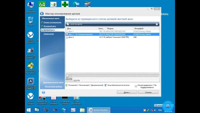
Task: Click the Зона безопасности Acronis legend swatch
Action: (106, 85)
